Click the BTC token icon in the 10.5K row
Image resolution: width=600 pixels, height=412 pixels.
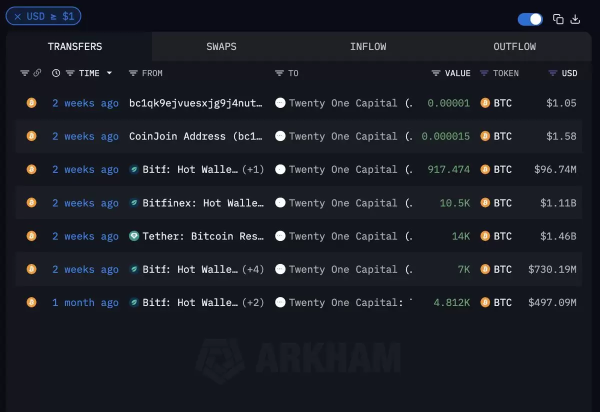click(x=484, y=202)
